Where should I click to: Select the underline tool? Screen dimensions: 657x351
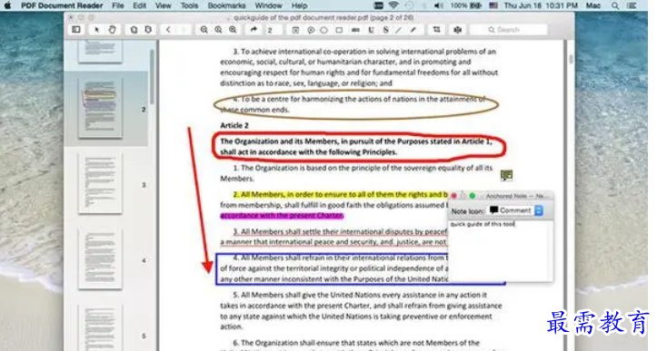tap(371, 30)
